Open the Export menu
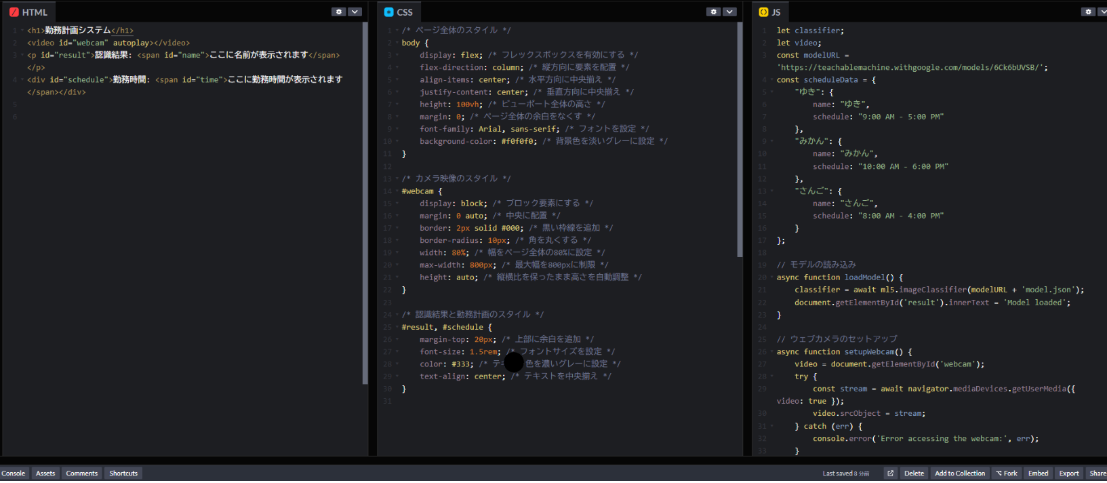 click(1069, 474)
